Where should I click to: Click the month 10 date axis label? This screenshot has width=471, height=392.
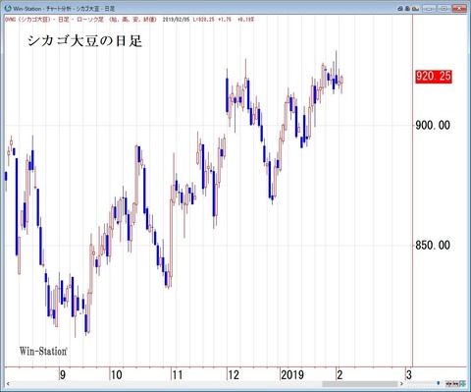(x=117, y=374)
